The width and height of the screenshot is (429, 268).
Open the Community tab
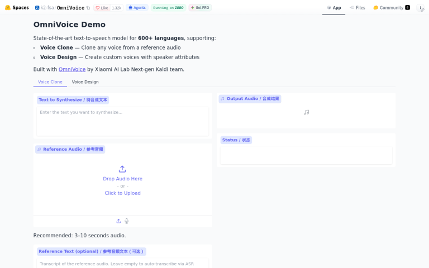(392, 8)
